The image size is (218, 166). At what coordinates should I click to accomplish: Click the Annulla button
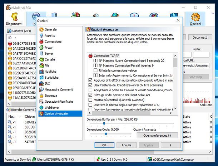tap(127, 145)
